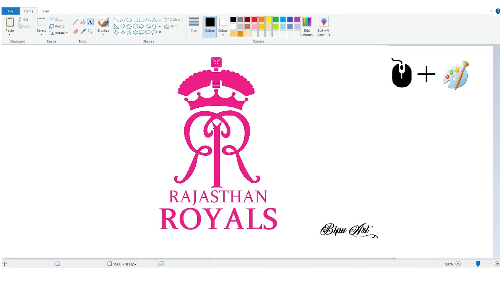Open the shape Outline dropdown

(x=174, y=20)
